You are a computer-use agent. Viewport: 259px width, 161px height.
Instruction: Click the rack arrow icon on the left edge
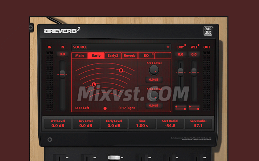click(31, 28)
